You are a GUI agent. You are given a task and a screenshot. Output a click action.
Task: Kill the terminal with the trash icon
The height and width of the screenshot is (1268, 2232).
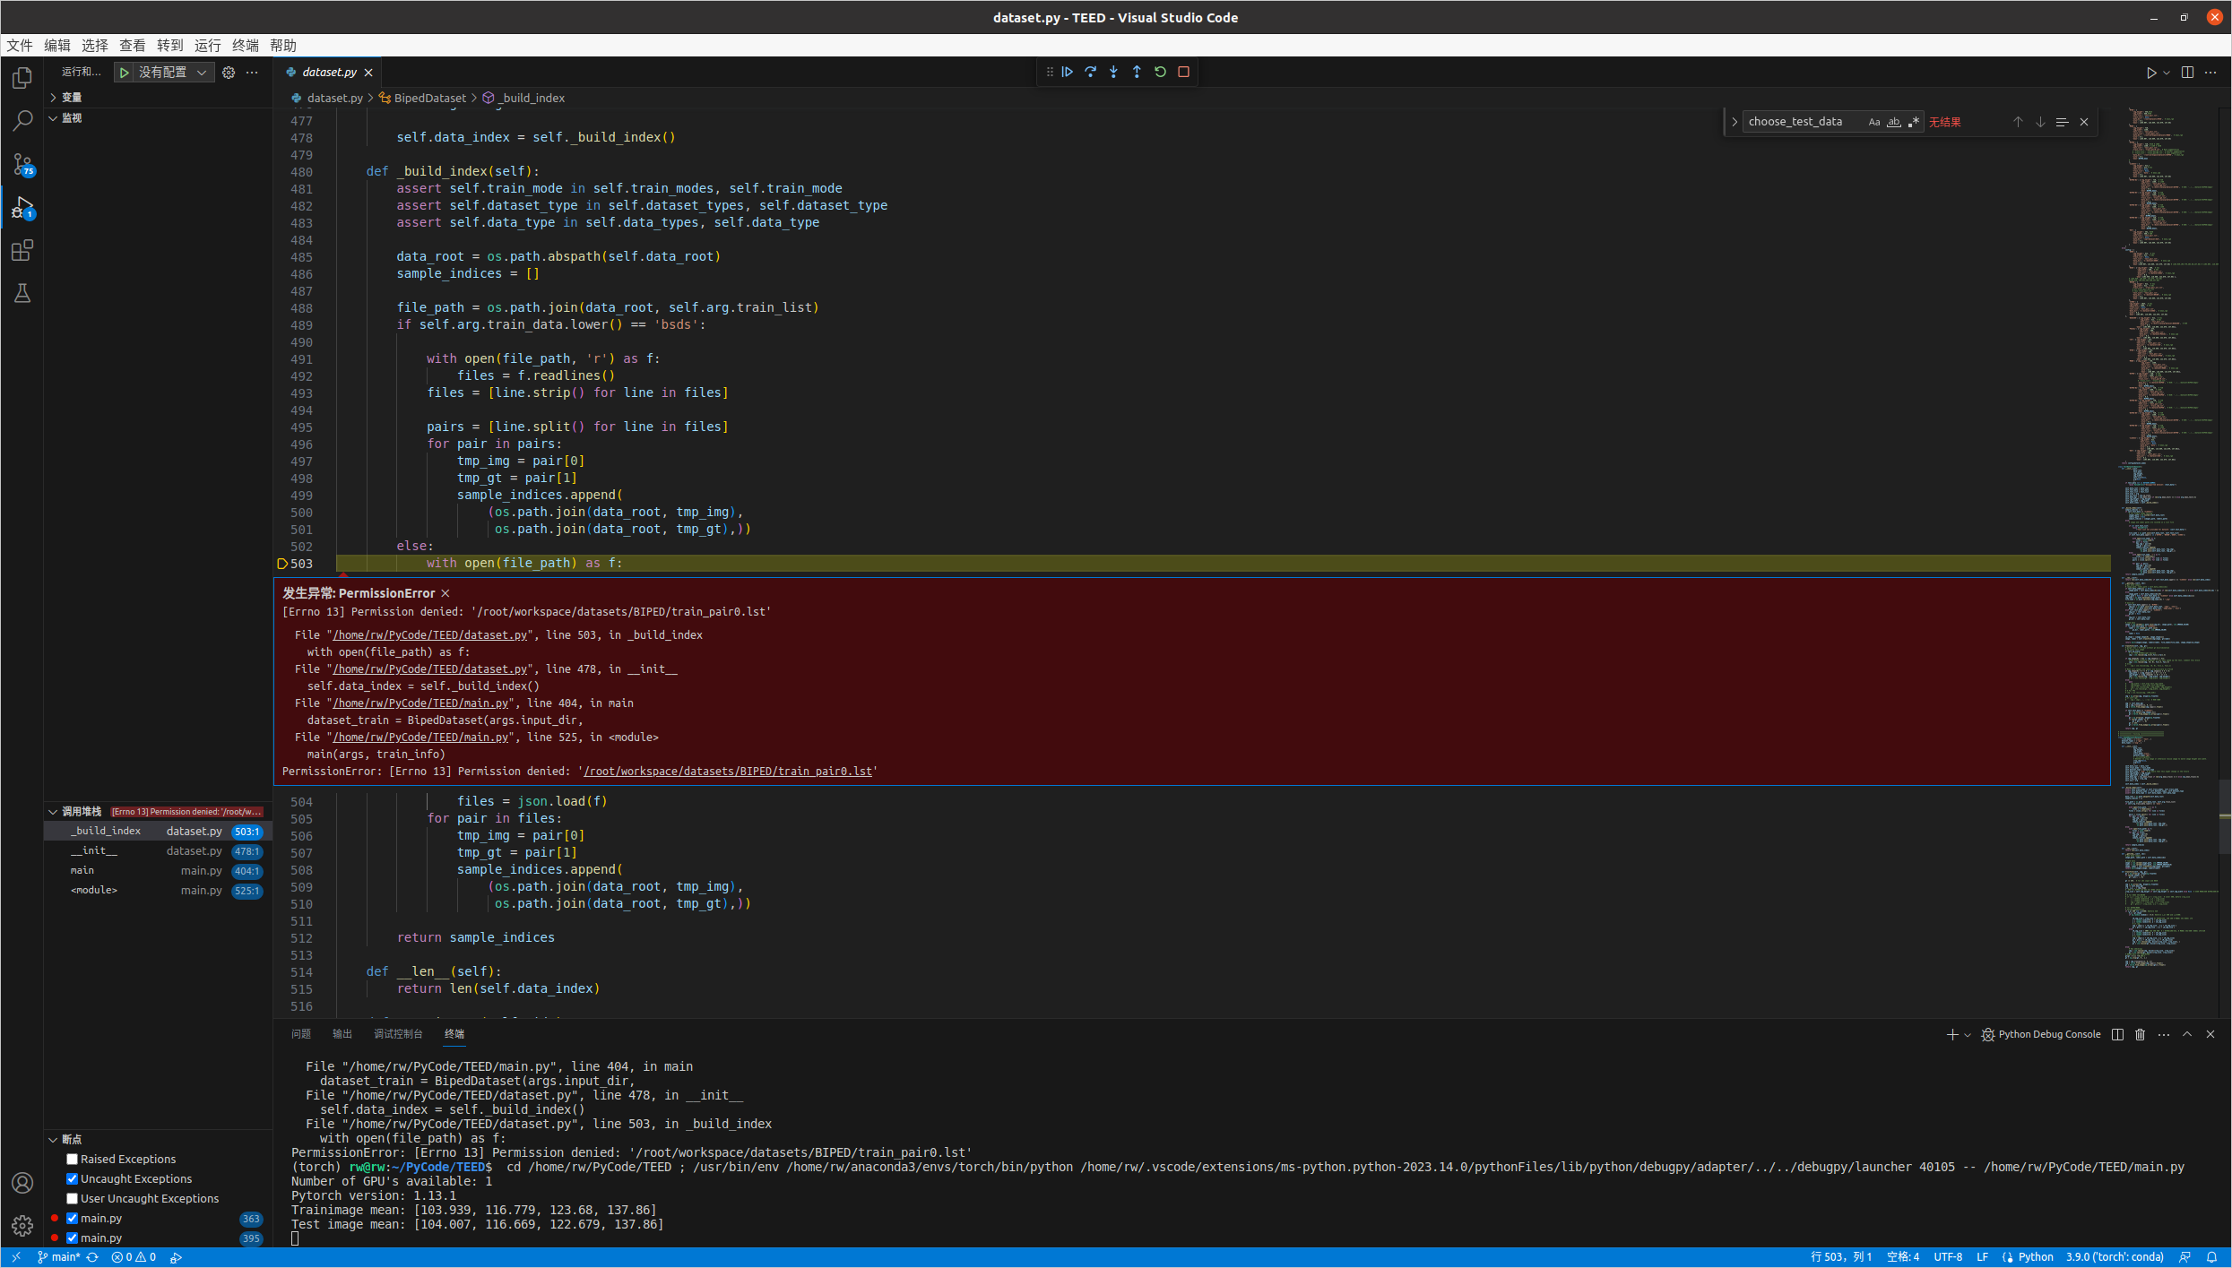[2141, 1034]
